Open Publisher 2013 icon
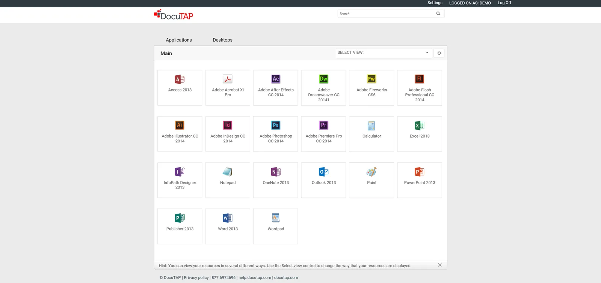The width and height of the screenshot is (601, 283). [x=180, y=218]
